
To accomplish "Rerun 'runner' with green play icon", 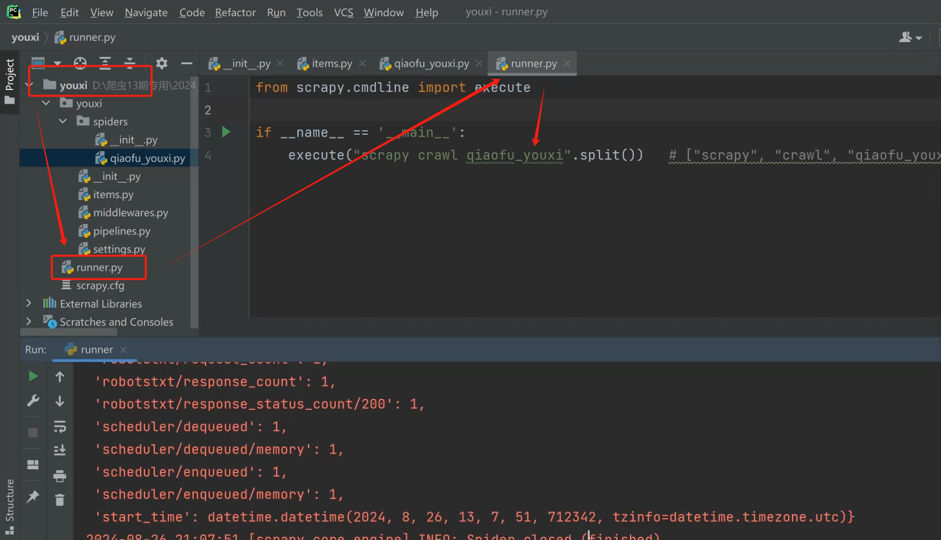I will pyautogui.click(x=33, y=376).
